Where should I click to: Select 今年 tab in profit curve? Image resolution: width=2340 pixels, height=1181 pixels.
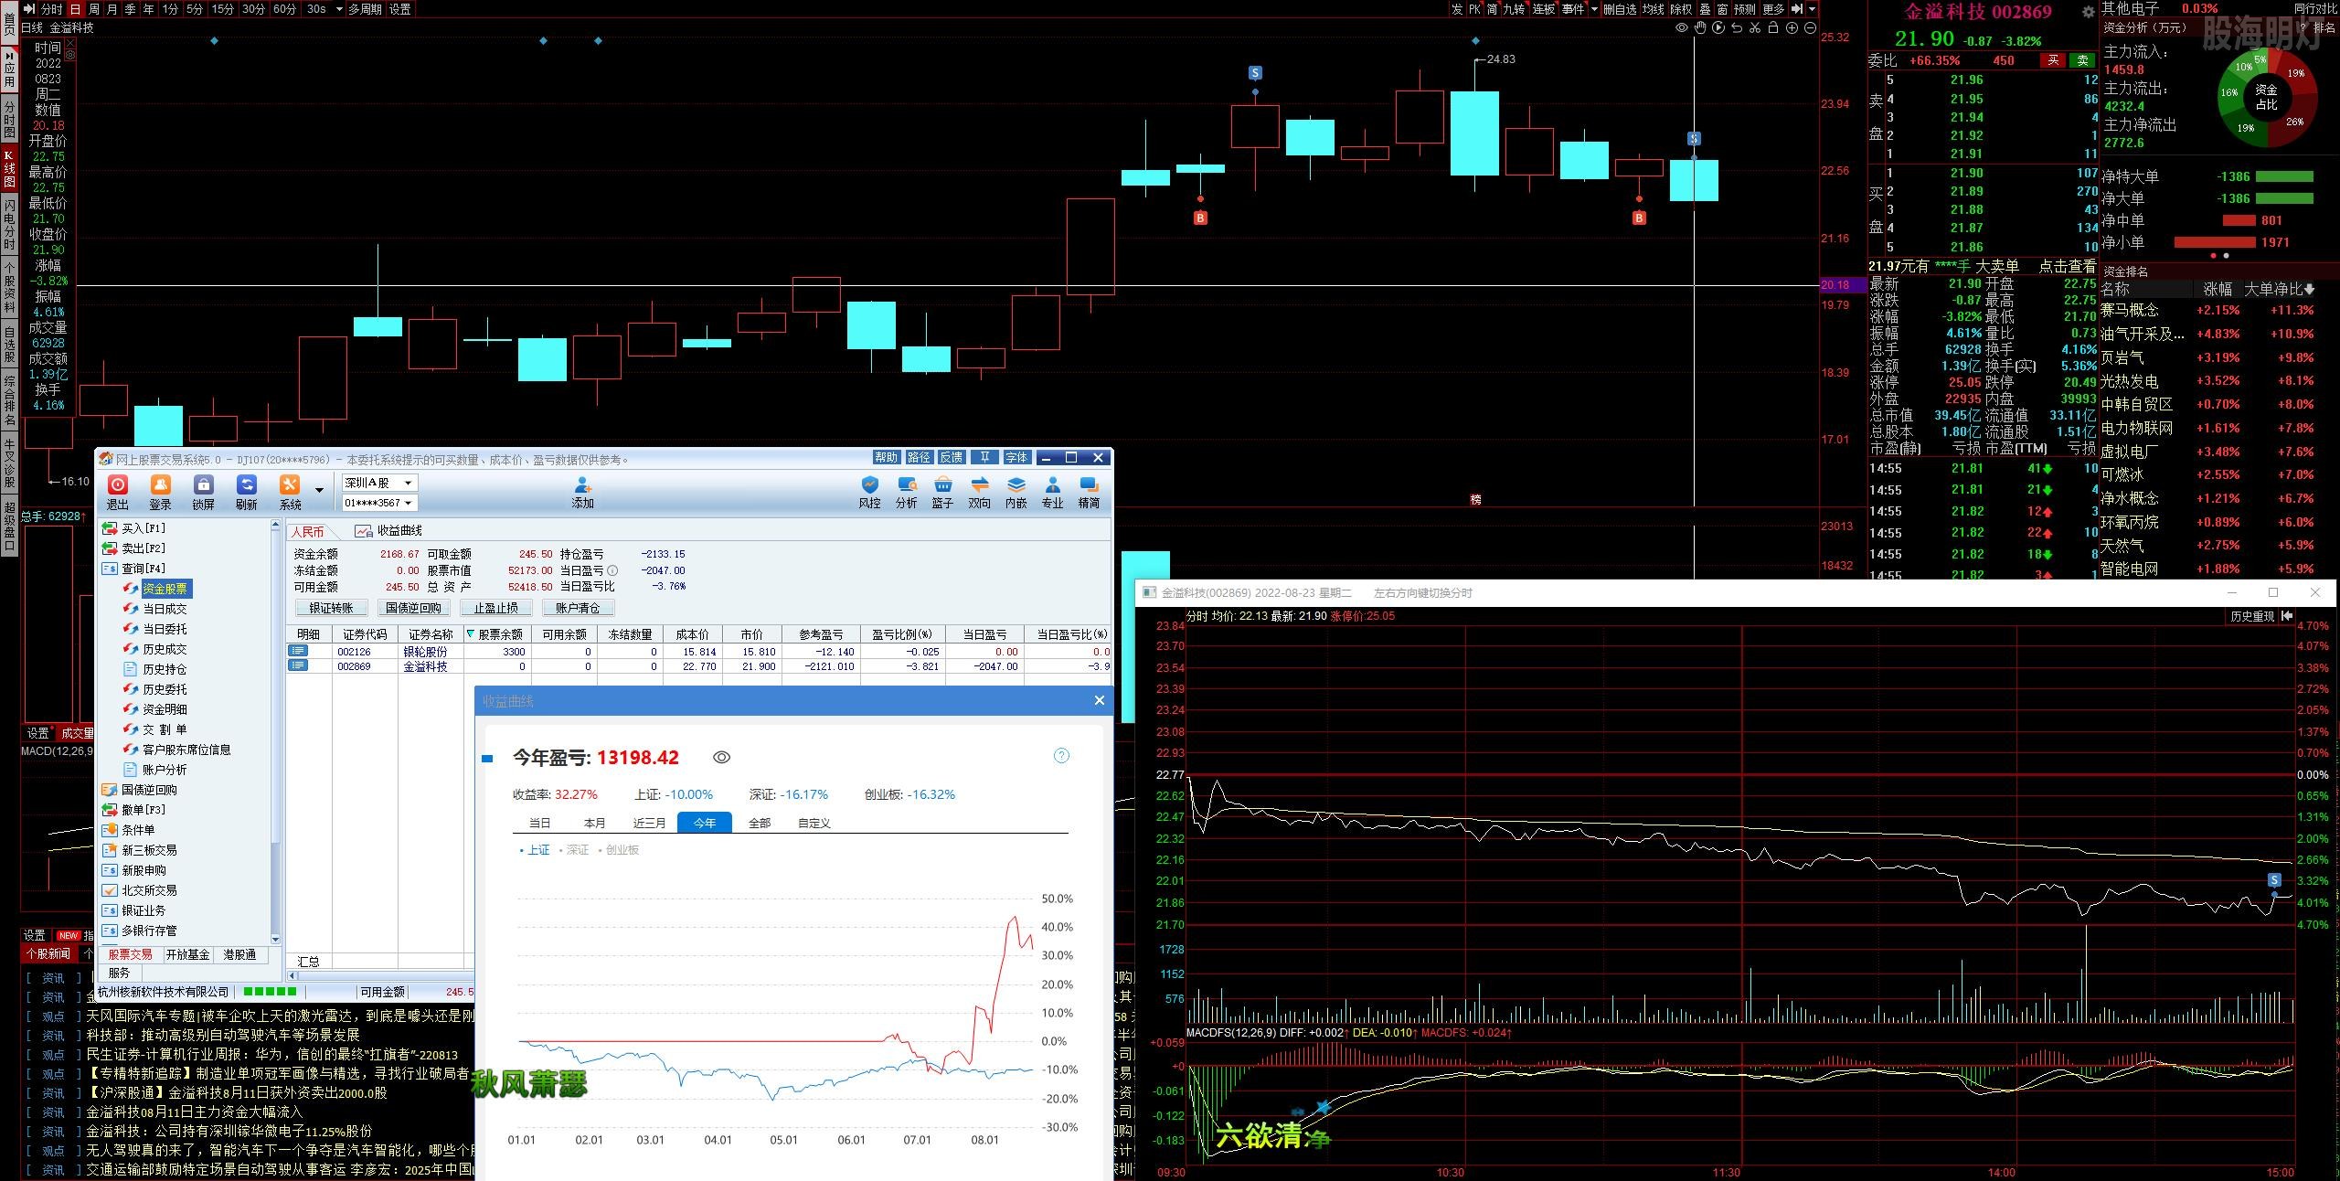pyautogui.click(x=705, y=823)
